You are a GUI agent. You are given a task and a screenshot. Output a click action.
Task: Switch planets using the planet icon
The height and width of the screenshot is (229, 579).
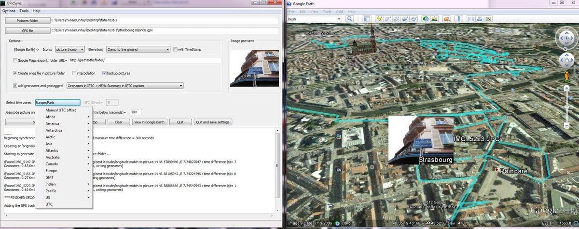tap(447, 19)
